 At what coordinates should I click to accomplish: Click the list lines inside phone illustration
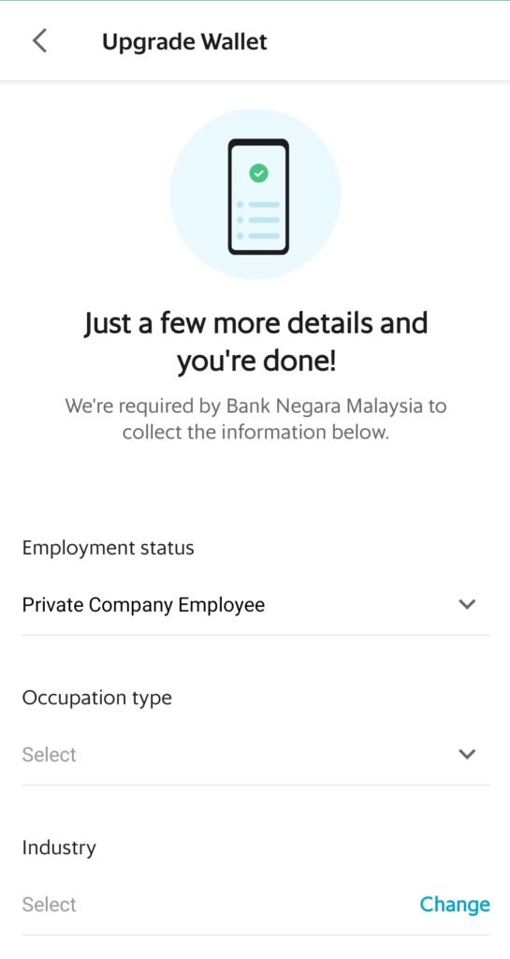tap(258, 220)
